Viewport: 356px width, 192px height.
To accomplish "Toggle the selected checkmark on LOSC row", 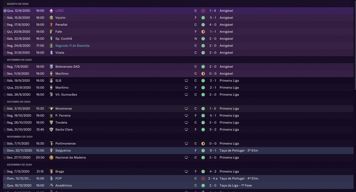I will point(5,11).
